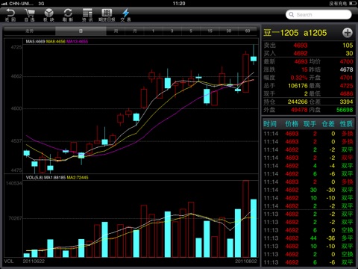The width and height of the screenshot is (358, 269).
Task: Click the last cyan candlestick at top right
Action: coord(254,58)
